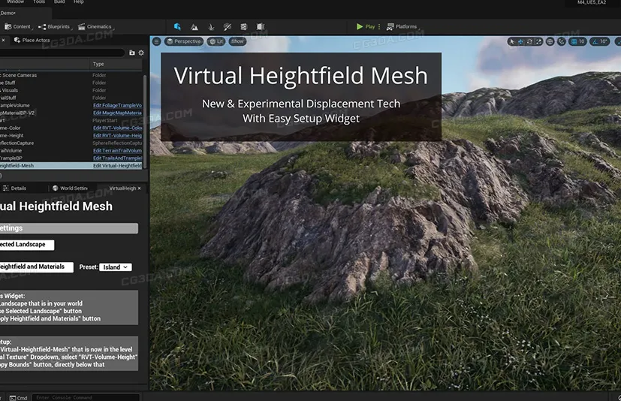Toggle rotation snapping angle icon

coord(595,41)
